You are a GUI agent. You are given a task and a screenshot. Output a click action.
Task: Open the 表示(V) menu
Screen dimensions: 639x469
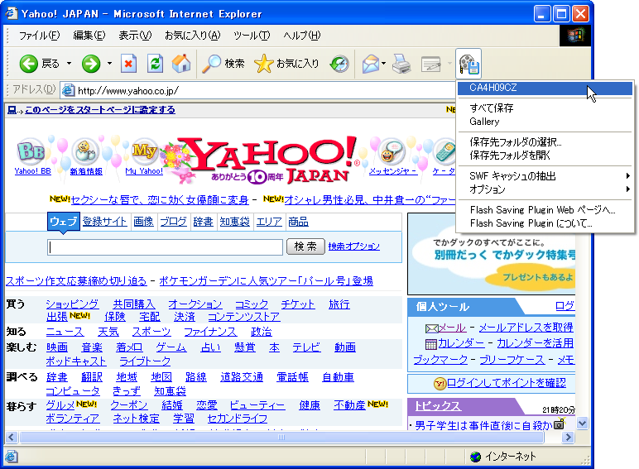(x=135, y=36)
